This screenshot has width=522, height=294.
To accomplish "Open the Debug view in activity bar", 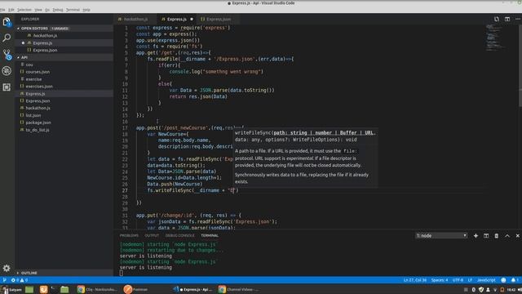I will coord(7,71).
